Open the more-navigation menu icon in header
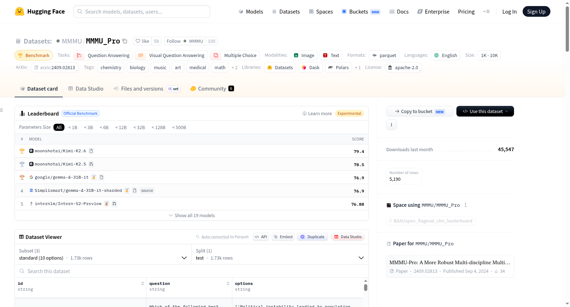Image resolution: width=570 pixels, height=307 pixels. pos(486,11)
